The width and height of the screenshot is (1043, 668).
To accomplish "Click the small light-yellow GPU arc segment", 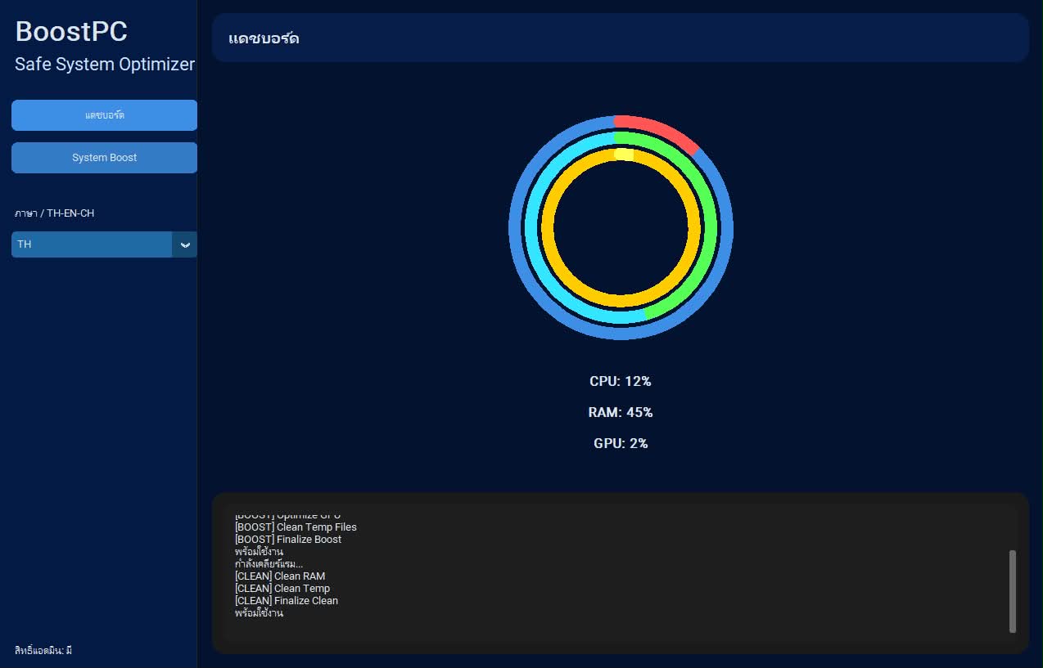I will coord(623,154).
